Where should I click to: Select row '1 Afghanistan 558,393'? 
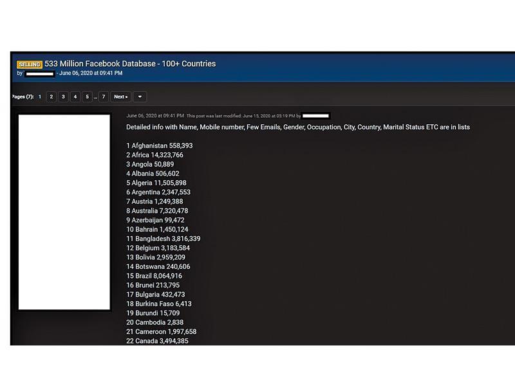160,145
